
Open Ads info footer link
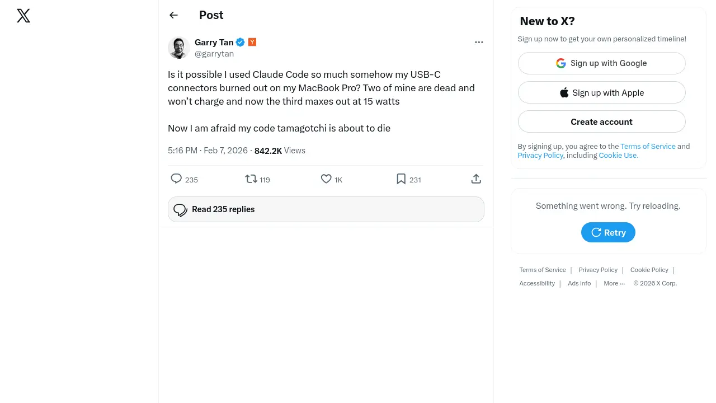tap(579, 283)
